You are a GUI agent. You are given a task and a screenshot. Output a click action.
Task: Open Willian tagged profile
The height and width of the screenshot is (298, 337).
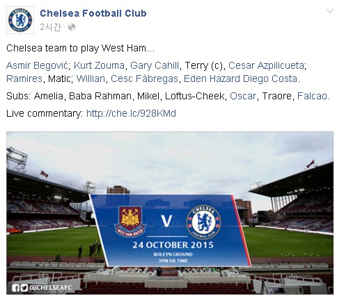click(x=91, y=78)
